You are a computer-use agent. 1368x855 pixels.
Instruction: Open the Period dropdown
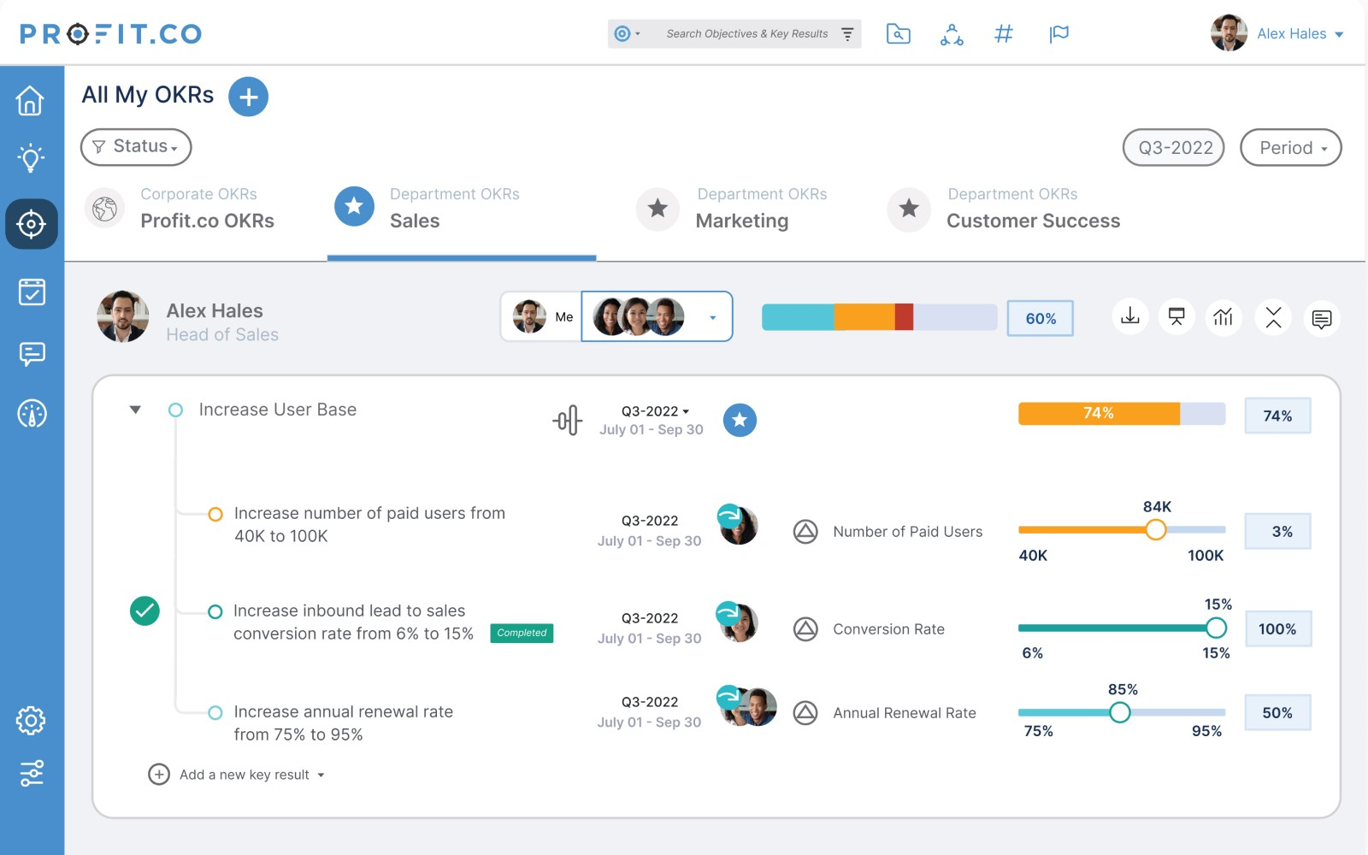pos(1291,148)
